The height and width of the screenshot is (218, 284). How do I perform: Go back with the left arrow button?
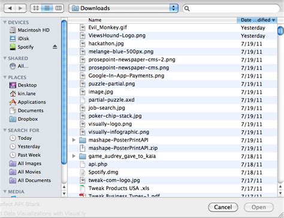10,8
